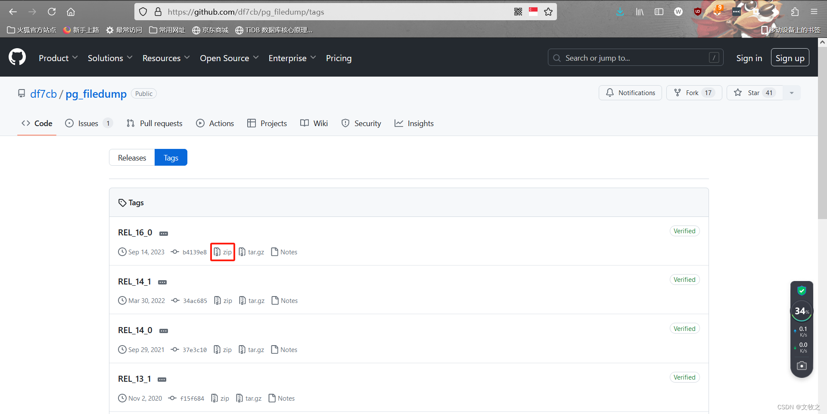The image size is (827, 414).
Task: Click the lock site security icon
Action: click(x=158, y=12)
